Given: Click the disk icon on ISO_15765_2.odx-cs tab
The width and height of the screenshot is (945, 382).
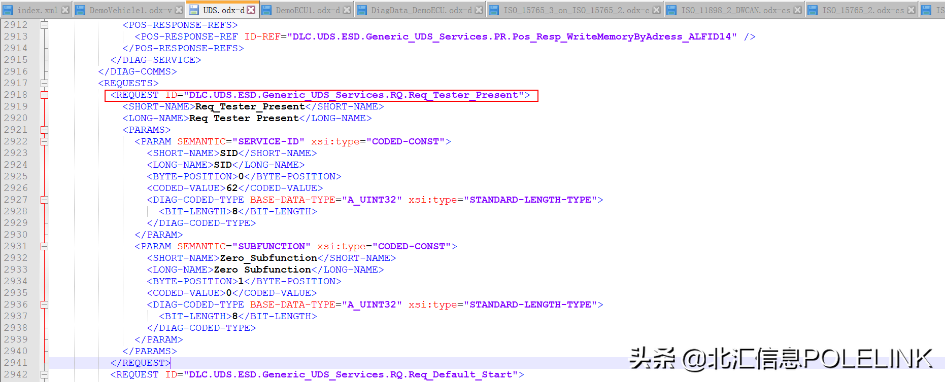Looking at the screenshot, I should coord(813,10).
